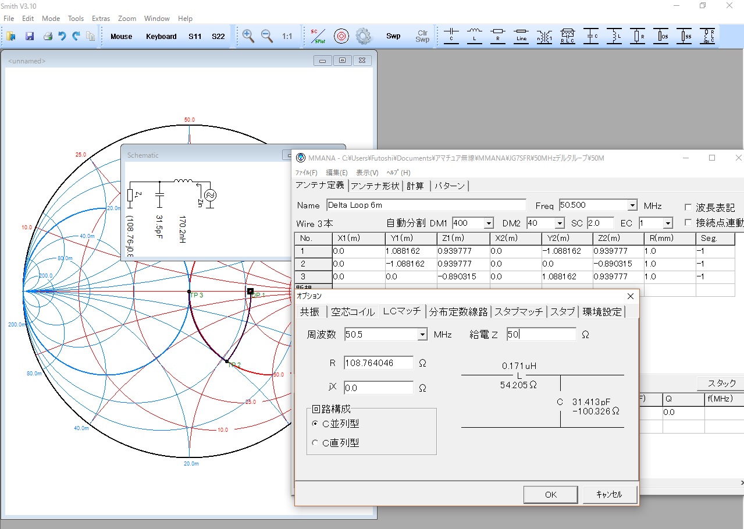This screenshot has width=744, height=529.
Task: Open the SC / SPlot toggle icon
Action: pyautogui.click(x=318, y=36)
